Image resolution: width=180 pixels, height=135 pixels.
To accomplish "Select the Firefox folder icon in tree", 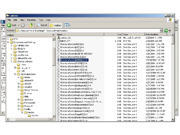I will [26, 112].
